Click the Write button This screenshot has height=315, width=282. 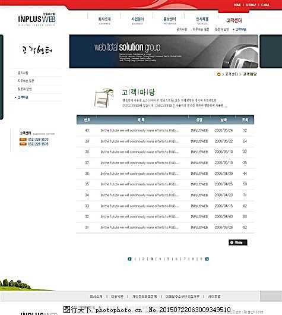coord(238,242)
